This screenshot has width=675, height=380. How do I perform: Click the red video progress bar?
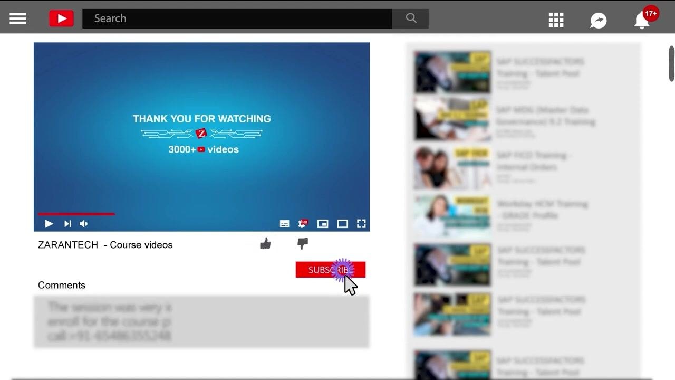pos(76,214)
